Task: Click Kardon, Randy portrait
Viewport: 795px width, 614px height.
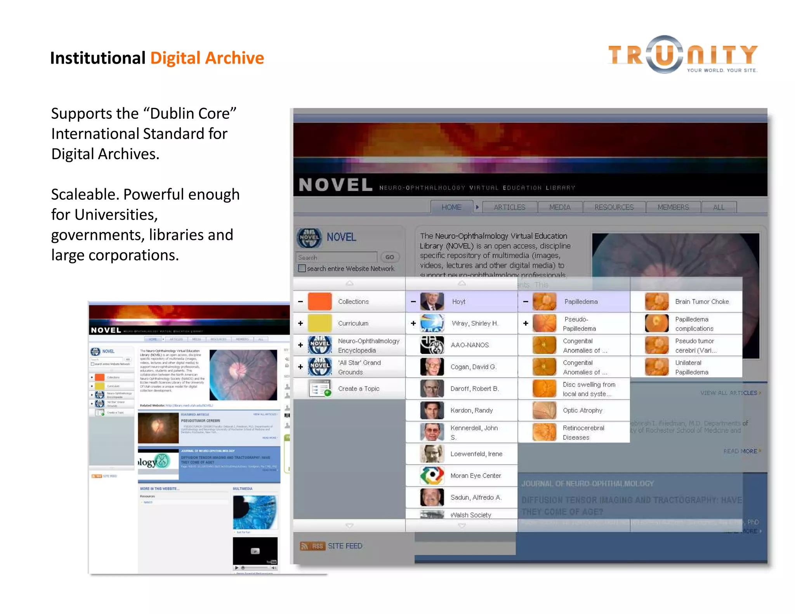Action: (x=432, y=410)
